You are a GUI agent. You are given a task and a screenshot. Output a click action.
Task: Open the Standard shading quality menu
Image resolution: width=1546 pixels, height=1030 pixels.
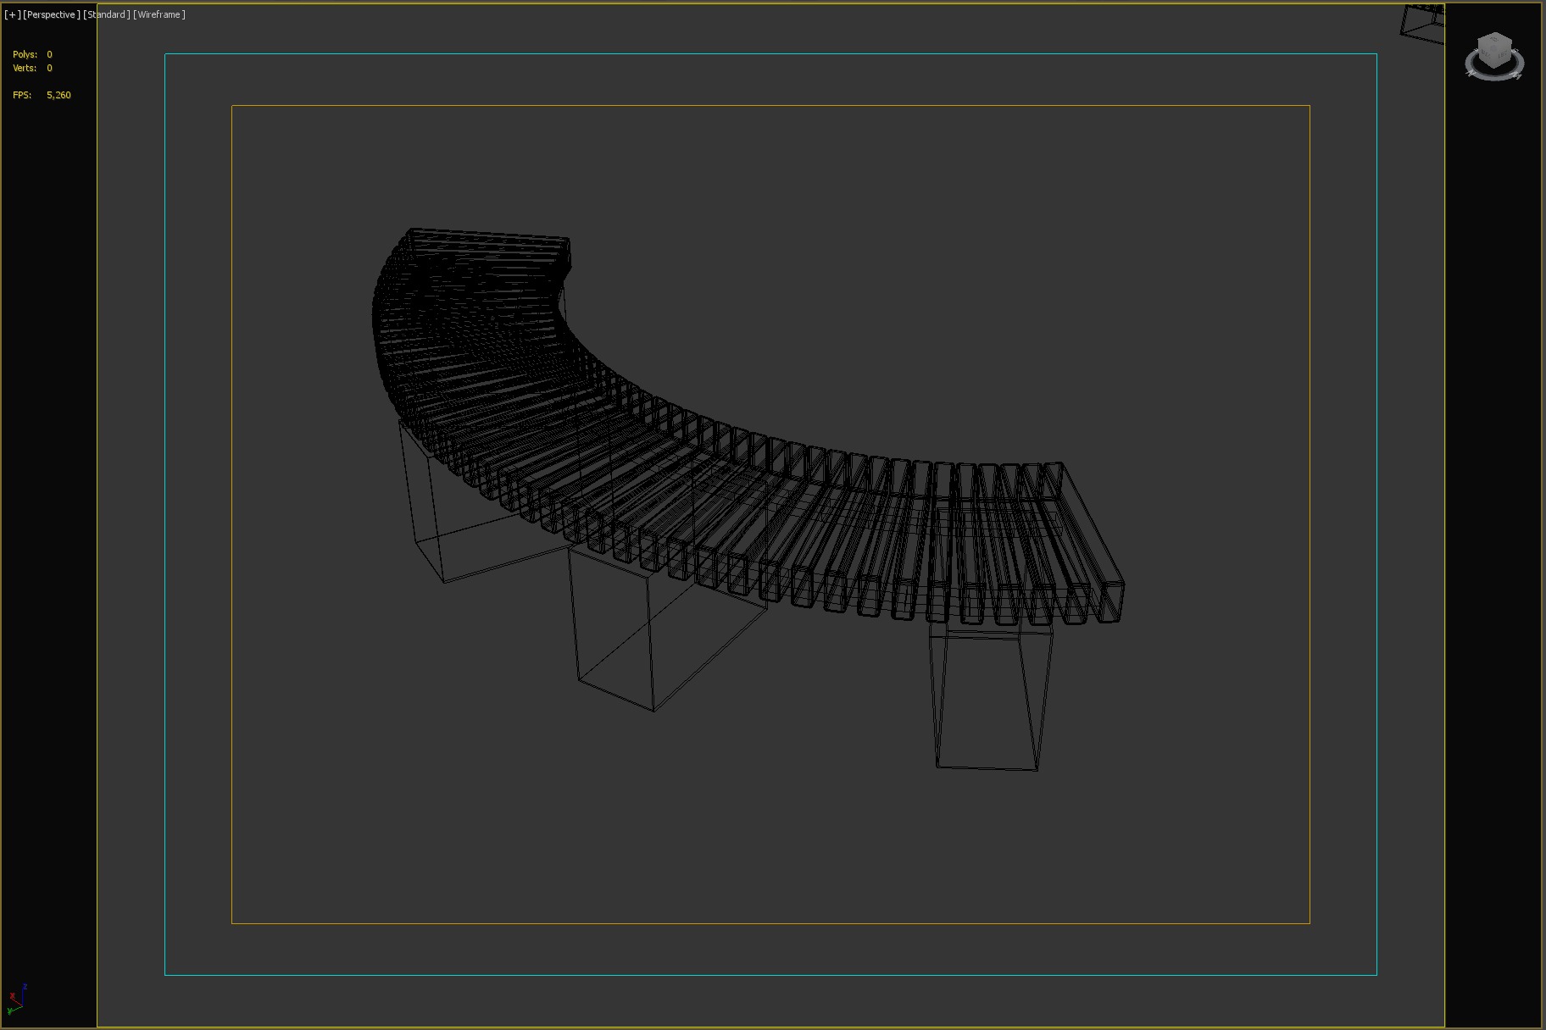(x=106, y=14)
